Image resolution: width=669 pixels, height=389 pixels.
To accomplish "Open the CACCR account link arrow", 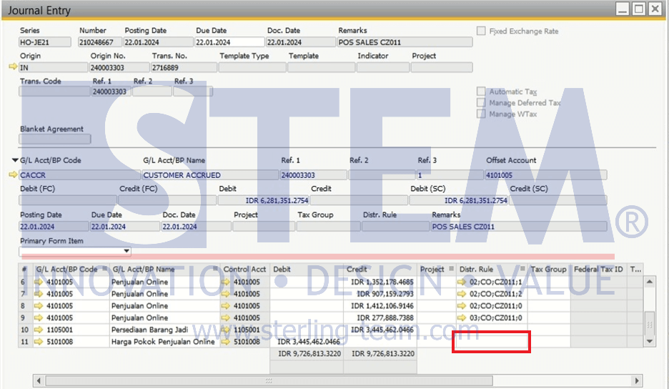I will point(12,174).
